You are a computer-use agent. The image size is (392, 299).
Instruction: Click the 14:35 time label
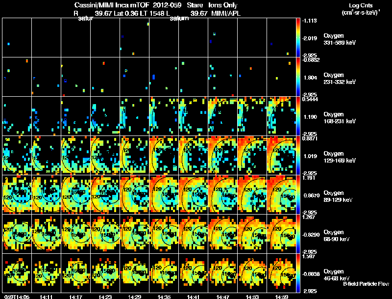[164, 297]
